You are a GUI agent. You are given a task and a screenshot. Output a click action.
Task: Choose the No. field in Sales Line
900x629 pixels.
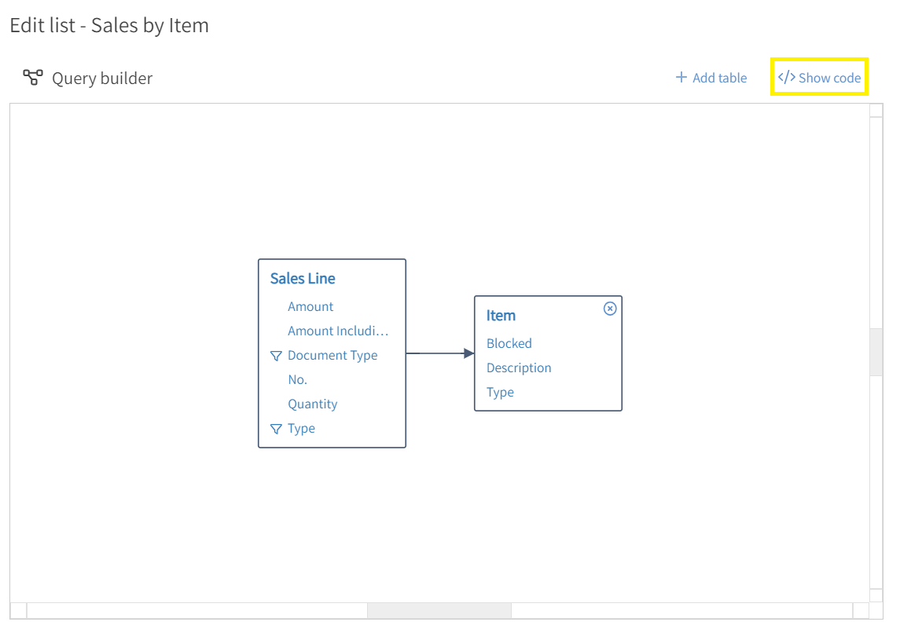pos(297,379)
